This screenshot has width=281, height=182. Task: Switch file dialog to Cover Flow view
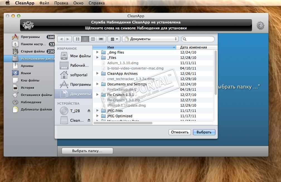click(101, 39)
